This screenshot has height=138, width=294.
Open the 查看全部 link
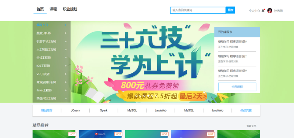[x=251, y=126]
